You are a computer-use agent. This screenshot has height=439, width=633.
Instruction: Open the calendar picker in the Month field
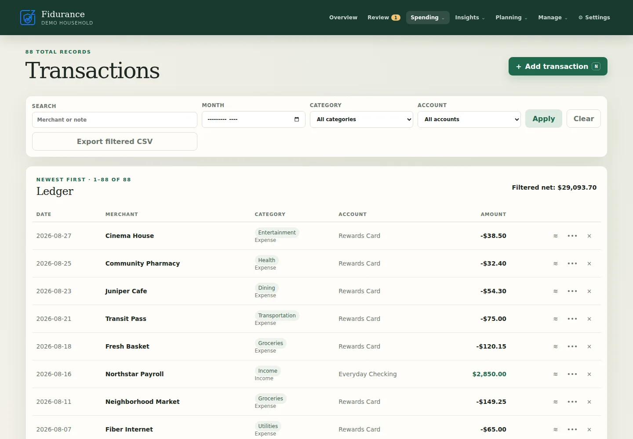[297, 119]
